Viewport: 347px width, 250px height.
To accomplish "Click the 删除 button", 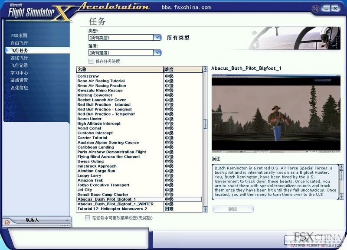I will click(x=233, y=209).
